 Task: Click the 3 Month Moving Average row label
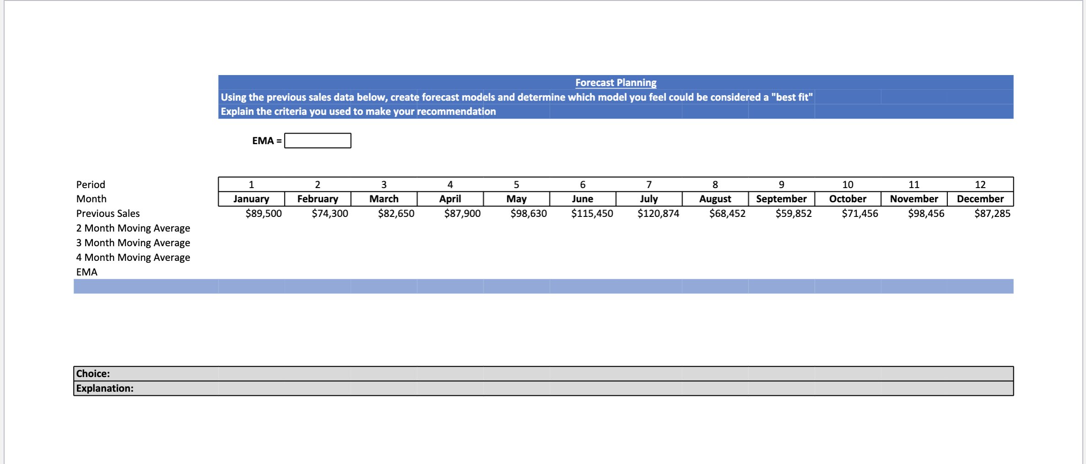click(133, 243)
